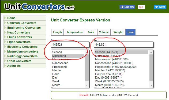Open About Us in sidebar
The image size is (169, 100).
[x=25, y=66]
